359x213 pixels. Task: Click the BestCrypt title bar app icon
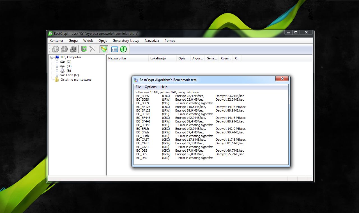(50, 33)
